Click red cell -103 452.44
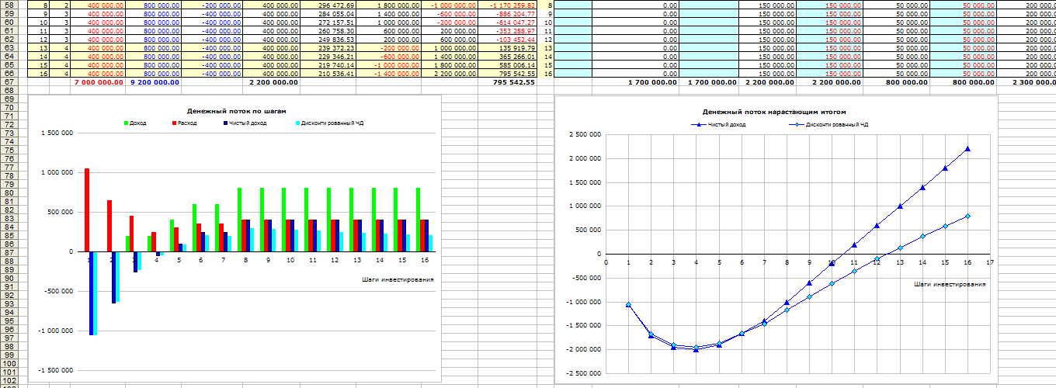The width and height of the screenshot is (1056, 388). pyautogui.click(x=507, y=40)
